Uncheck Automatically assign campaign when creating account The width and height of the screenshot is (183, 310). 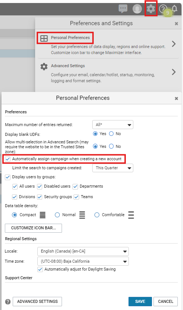pos(8,159)
